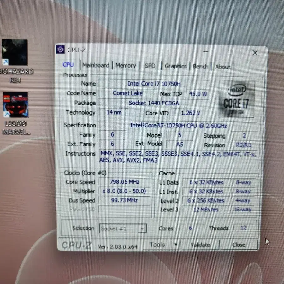Click the L1 Data value '6 x 32 KBytes'

206,182
